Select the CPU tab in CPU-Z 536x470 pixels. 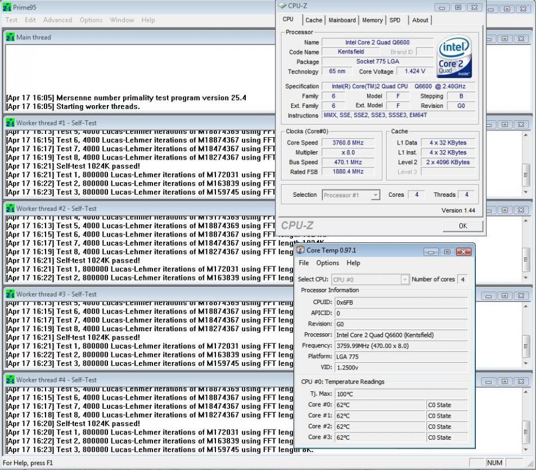[x=288, y=20]
